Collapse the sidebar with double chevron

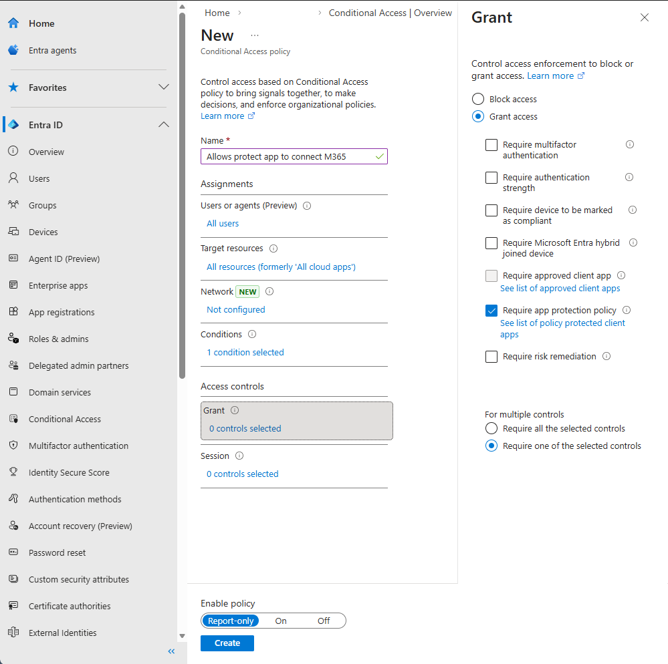tap(171, 651)
